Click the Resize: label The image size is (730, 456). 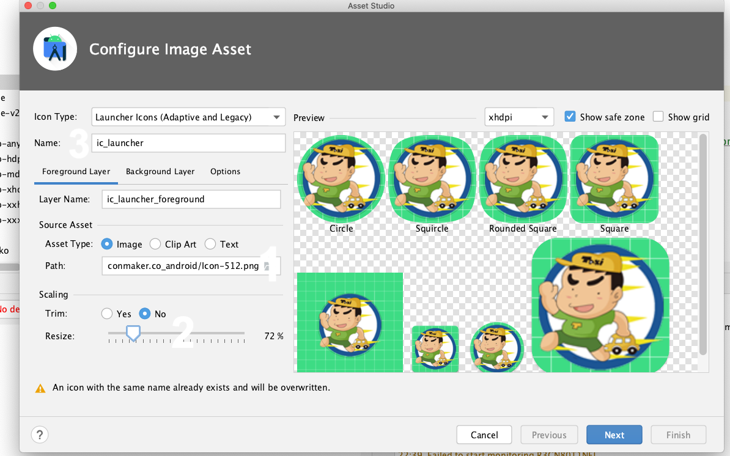[x=59, y=336]
